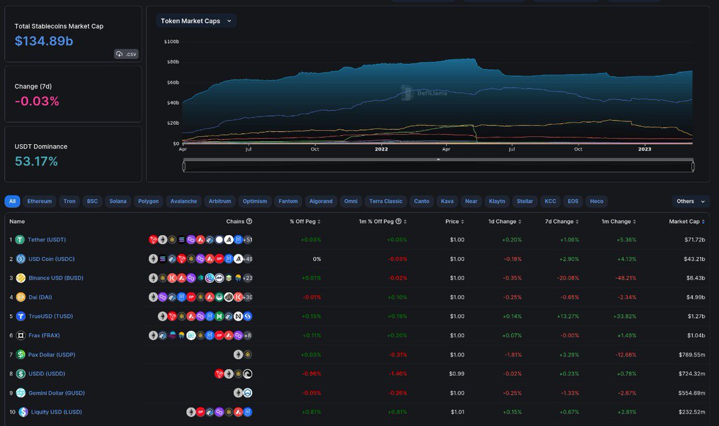719x426 pixels.
Task: Click help icon next to Chains header
Action: [249, 221]
